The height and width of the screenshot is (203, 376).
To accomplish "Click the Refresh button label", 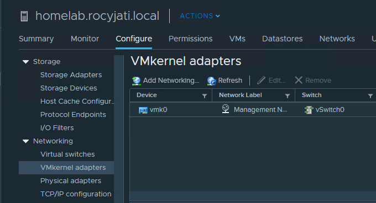I will (230, 81).
